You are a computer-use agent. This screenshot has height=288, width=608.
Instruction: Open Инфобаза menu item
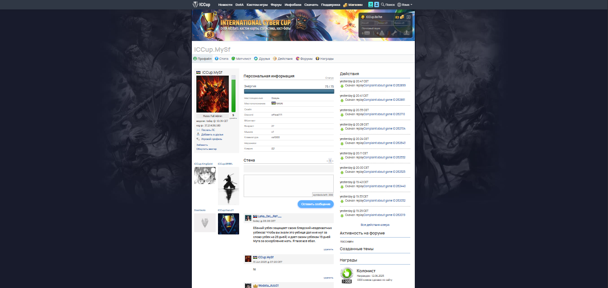[293, 4]
